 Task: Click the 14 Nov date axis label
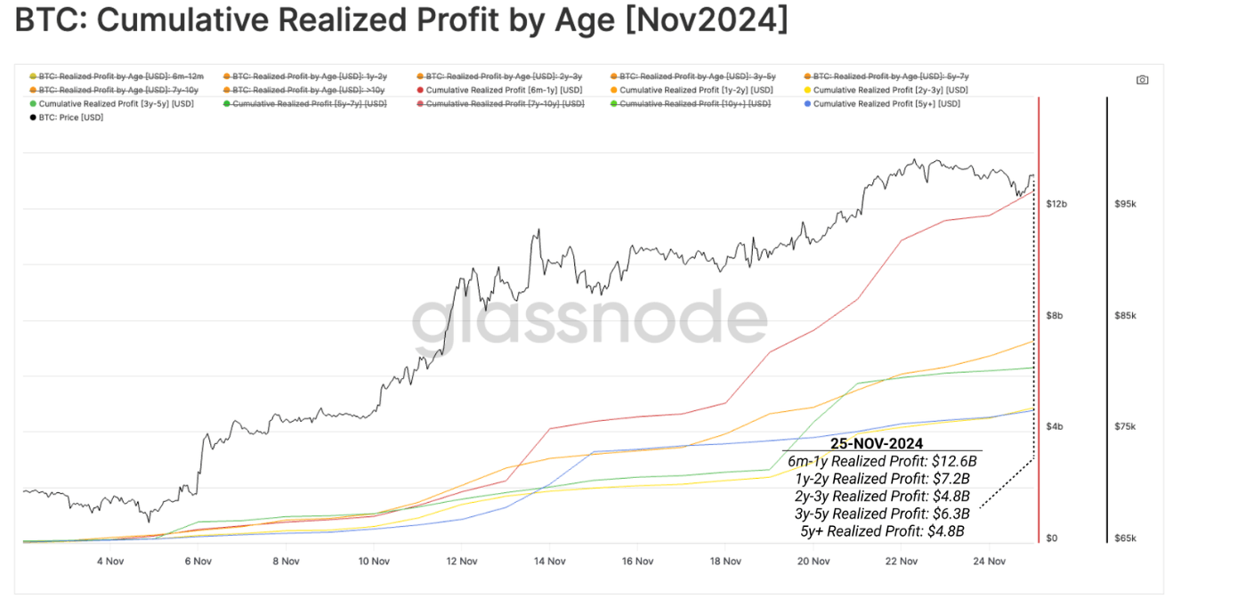pos(550,562)
